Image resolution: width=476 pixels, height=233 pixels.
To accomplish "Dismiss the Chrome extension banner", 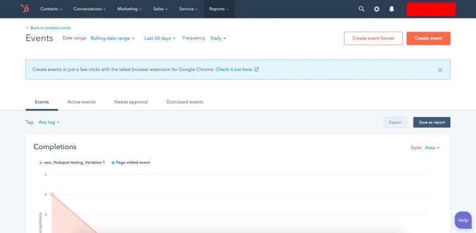I will click(x=440, y=70).
